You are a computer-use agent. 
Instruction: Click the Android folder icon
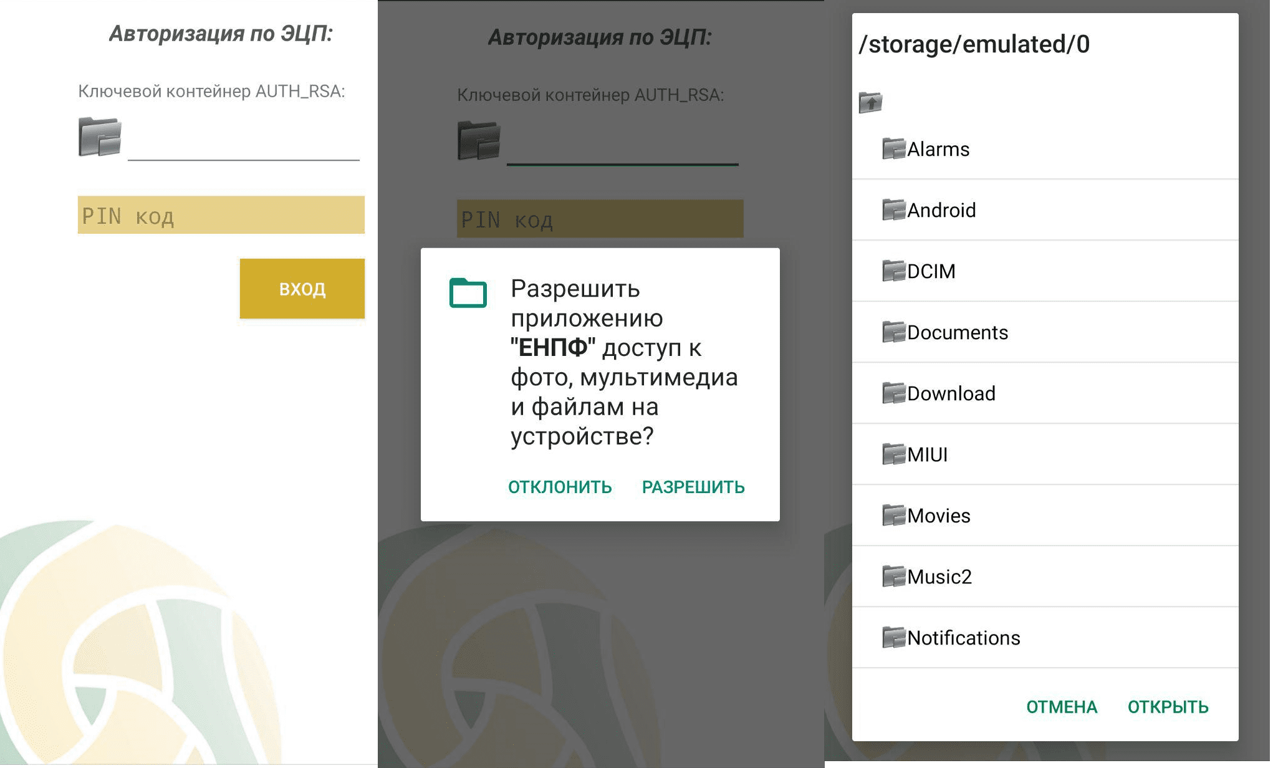(x=893, y=210)
